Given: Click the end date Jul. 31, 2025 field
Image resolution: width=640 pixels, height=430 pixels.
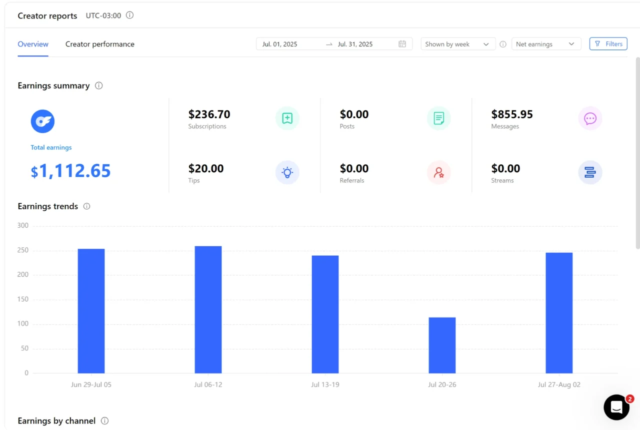Looking at the screenshot, I should pos(355,44).
